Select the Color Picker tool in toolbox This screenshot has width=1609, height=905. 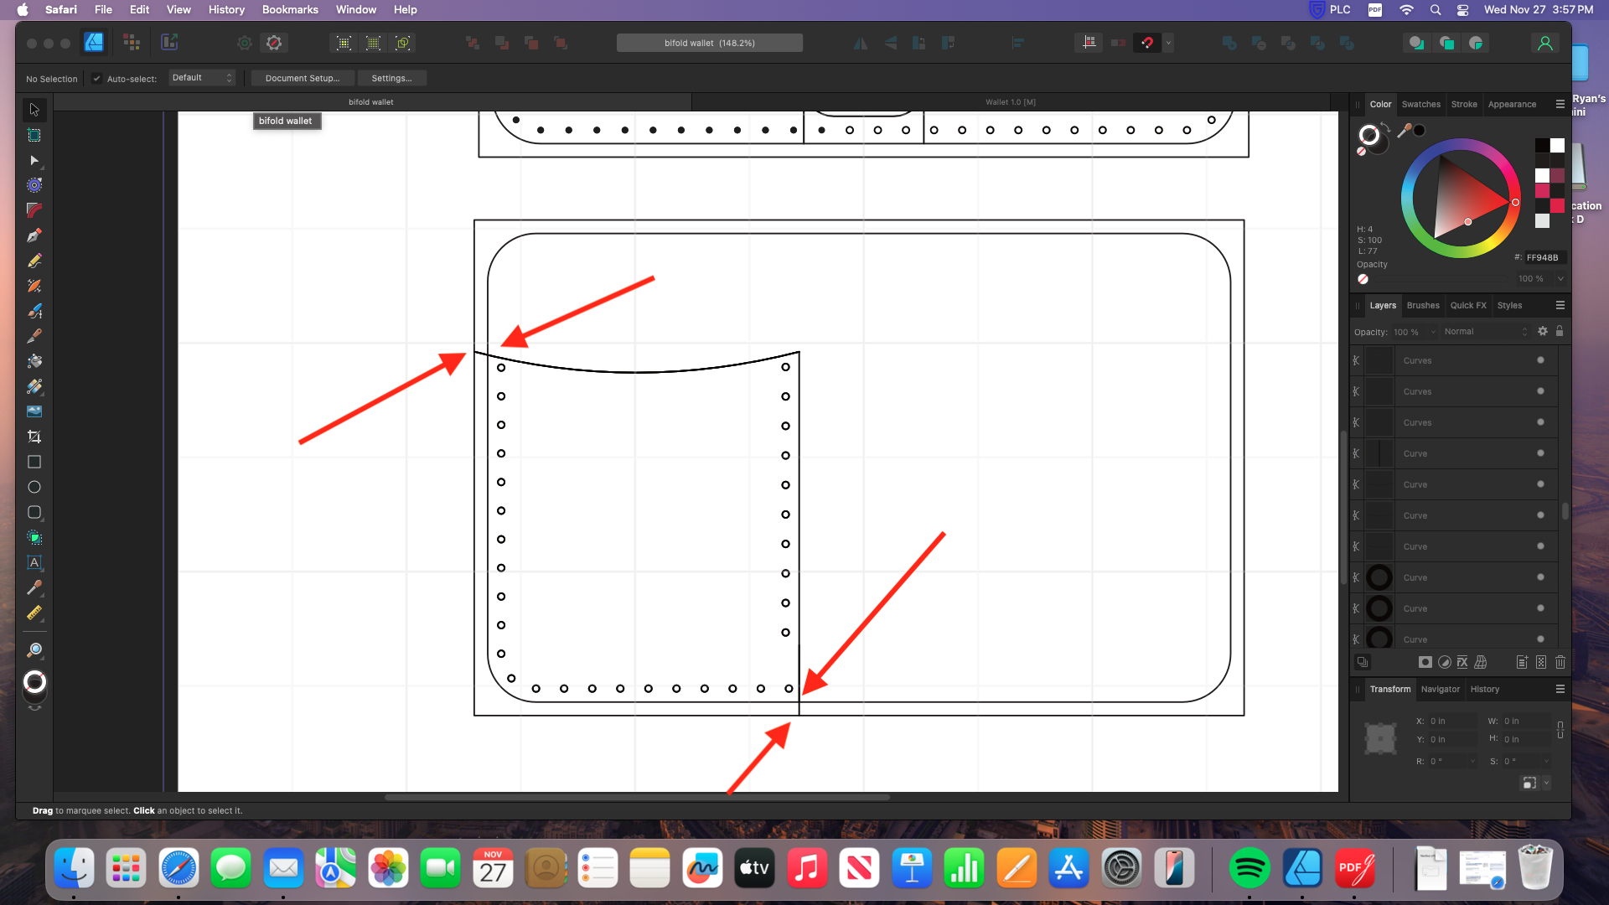34,587
